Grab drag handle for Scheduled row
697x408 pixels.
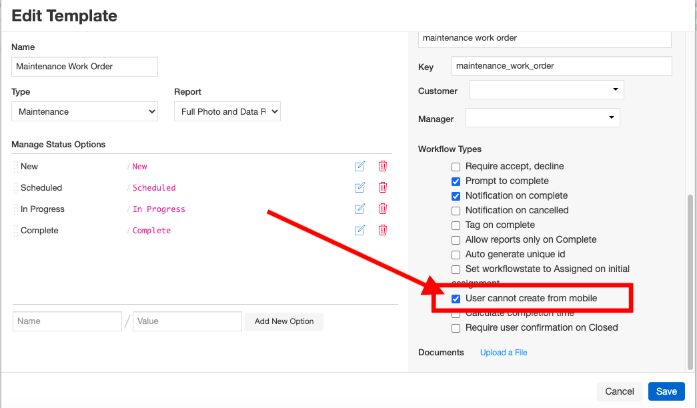[15, 189]
